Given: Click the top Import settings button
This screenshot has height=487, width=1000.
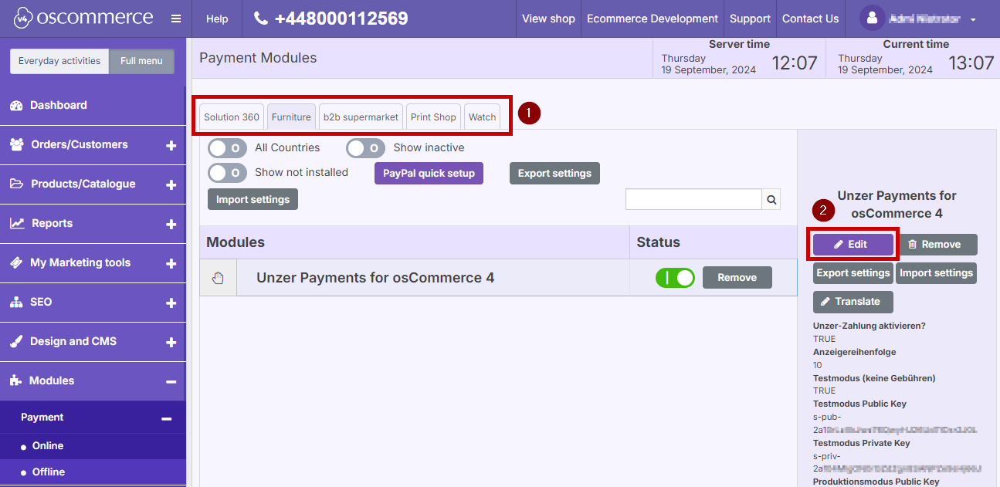Looking at the screenshot, I should [253, 199].
